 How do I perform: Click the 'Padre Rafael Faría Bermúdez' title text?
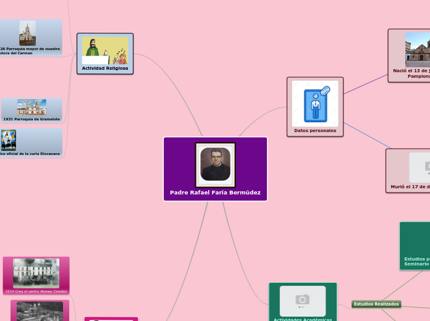point(215,193)
